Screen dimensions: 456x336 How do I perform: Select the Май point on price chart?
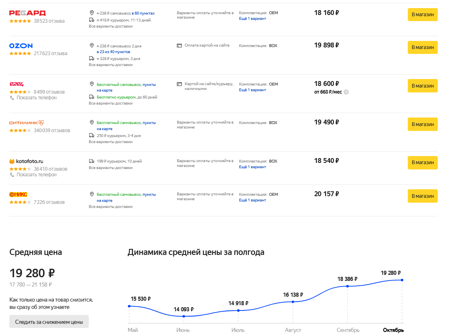click(x=129, y=306)
